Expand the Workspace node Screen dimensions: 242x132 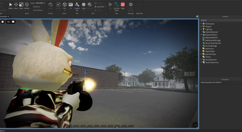tap(201, 24)
